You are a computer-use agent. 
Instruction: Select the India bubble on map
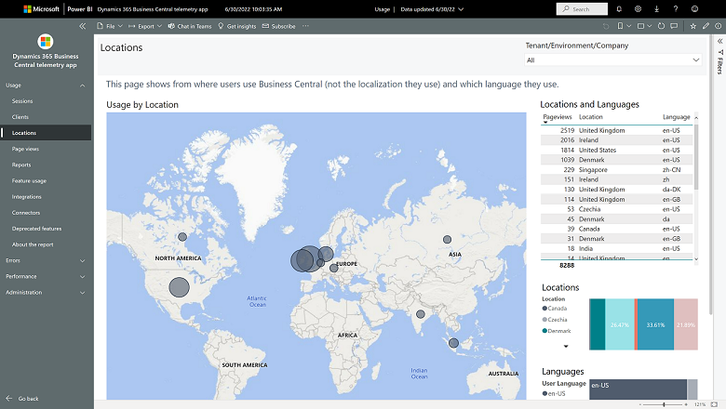[x=421, y=314]
